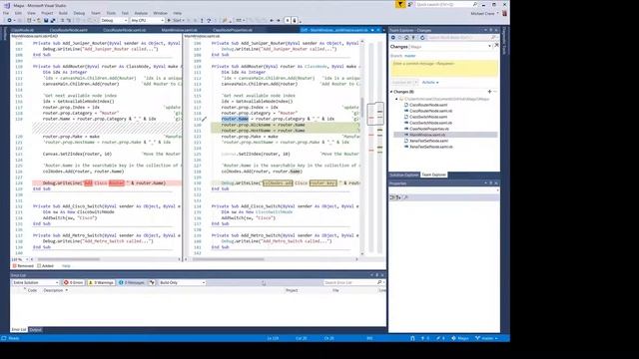Click the pending changes pencil in status bar
Viewport: 639px width, 359px height.
(x=440, y=338)
